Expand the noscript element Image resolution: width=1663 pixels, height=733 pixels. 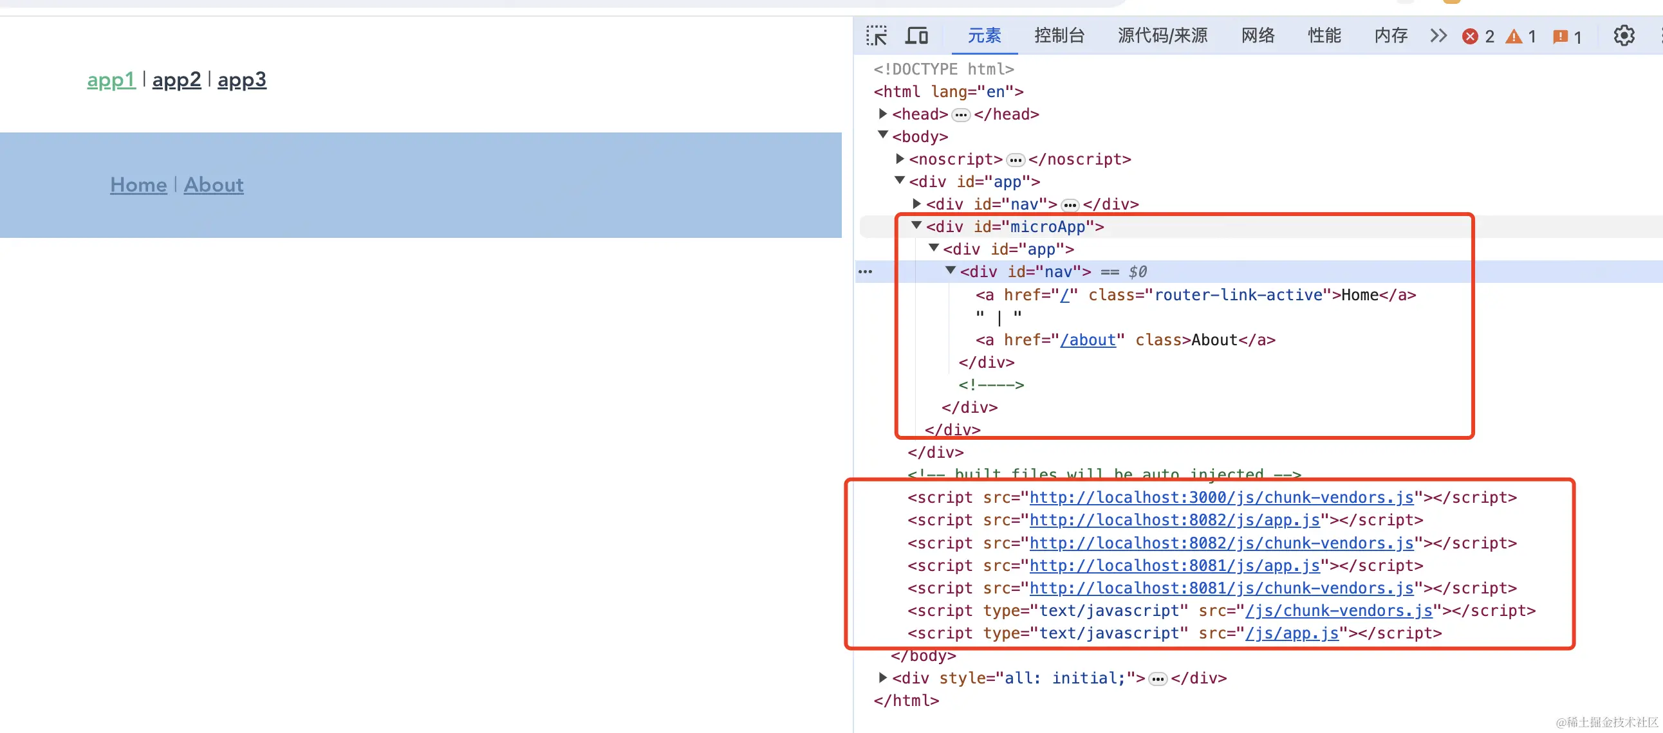pyautogui.click(x=899, y=159)
